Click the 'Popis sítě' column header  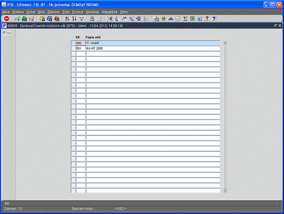[x=93, y=37]
